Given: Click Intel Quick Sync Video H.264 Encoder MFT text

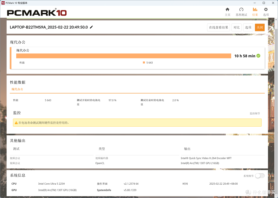Looking at the screenshot, I should coord(206,158).
